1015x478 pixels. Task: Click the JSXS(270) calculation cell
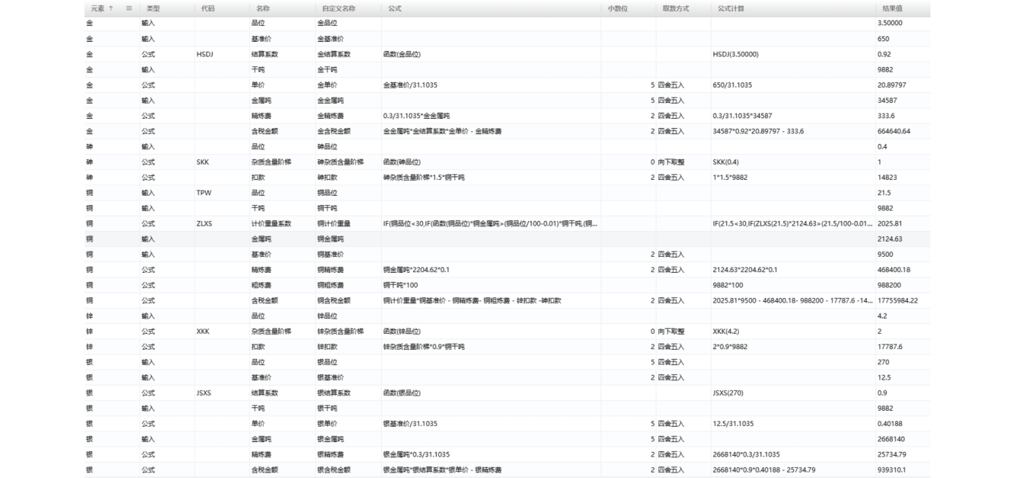click(x=728, y=393)
